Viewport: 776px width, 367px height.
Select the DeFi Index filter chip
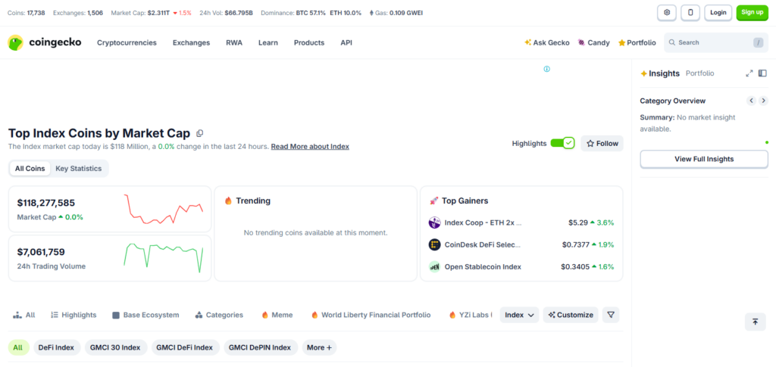[56, 347]
